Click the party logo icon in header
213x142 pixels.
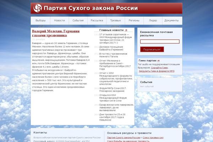pyautogui.click(x=38, y=8)
